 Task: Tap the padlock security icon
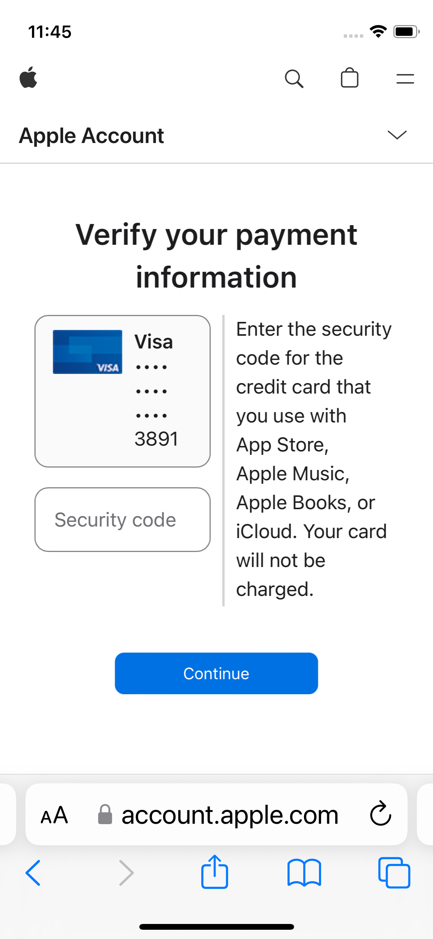[x=105, y=814]
